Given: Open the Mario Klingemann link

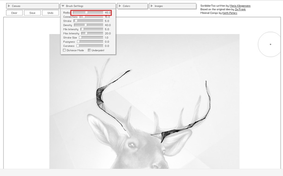Looking at the screenshot, I should [x=240, y=6].
